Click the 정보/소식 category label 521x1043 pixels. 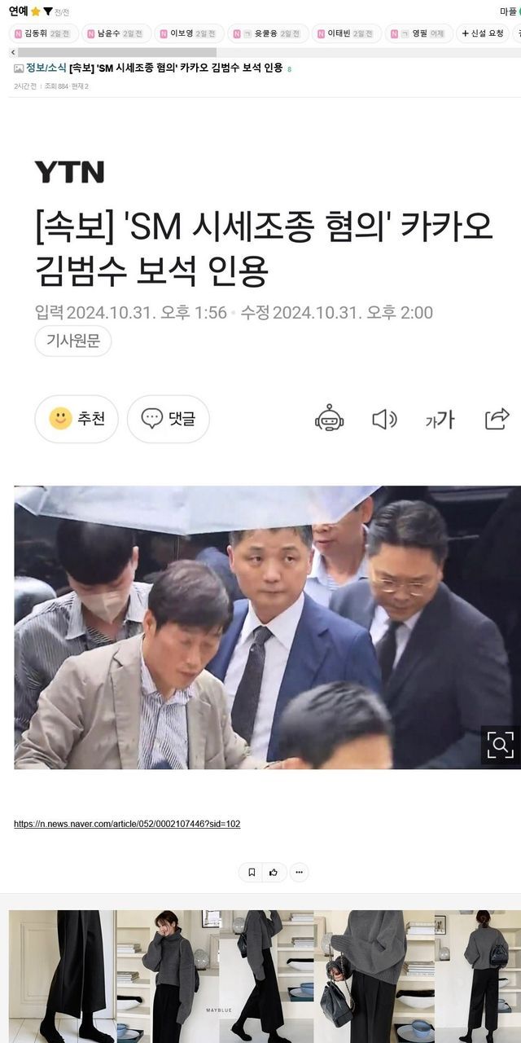(x=46, y=68)
